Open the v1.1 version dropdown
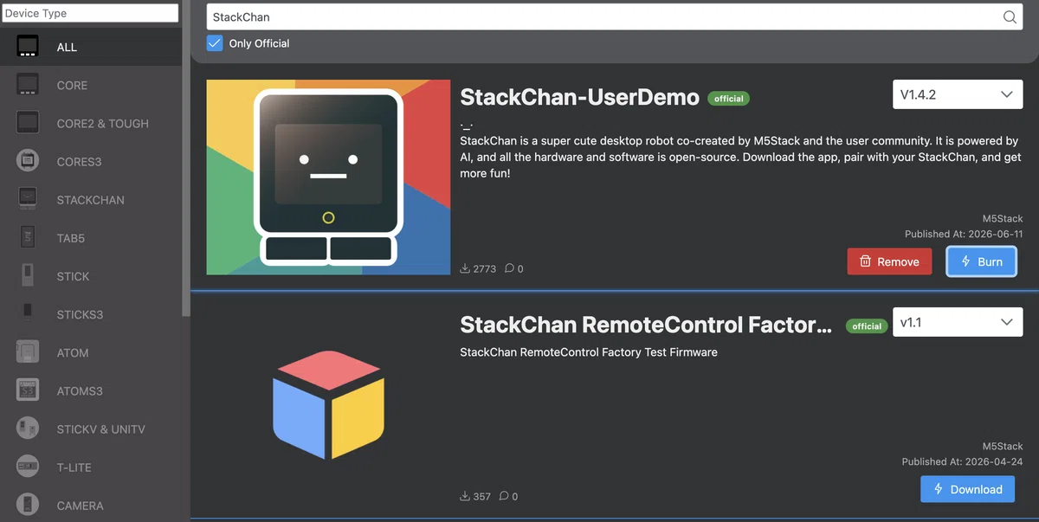 [x=958, y=322]
